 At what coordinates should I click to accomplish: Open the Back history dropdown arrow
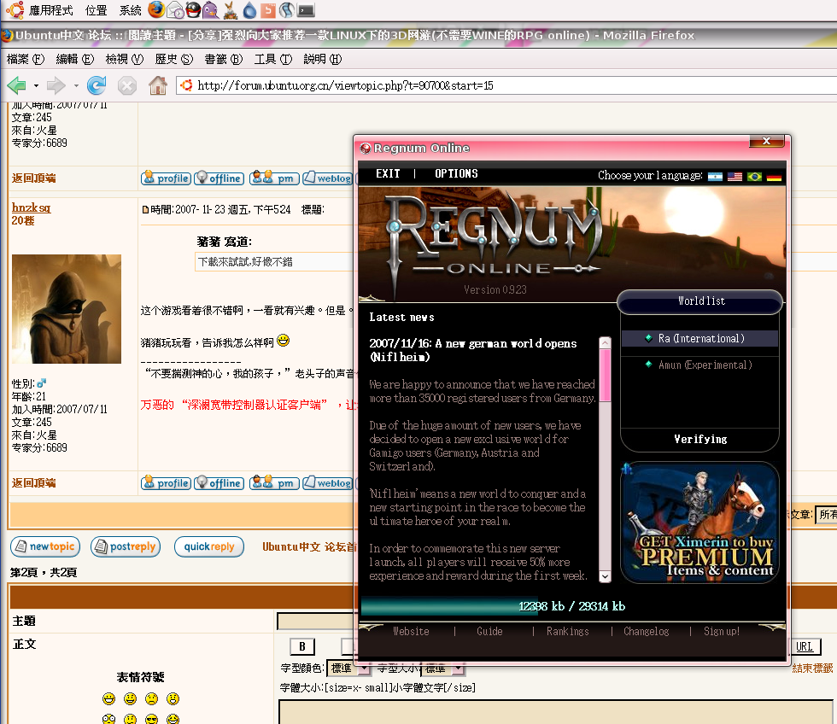[x=36, y=85]
